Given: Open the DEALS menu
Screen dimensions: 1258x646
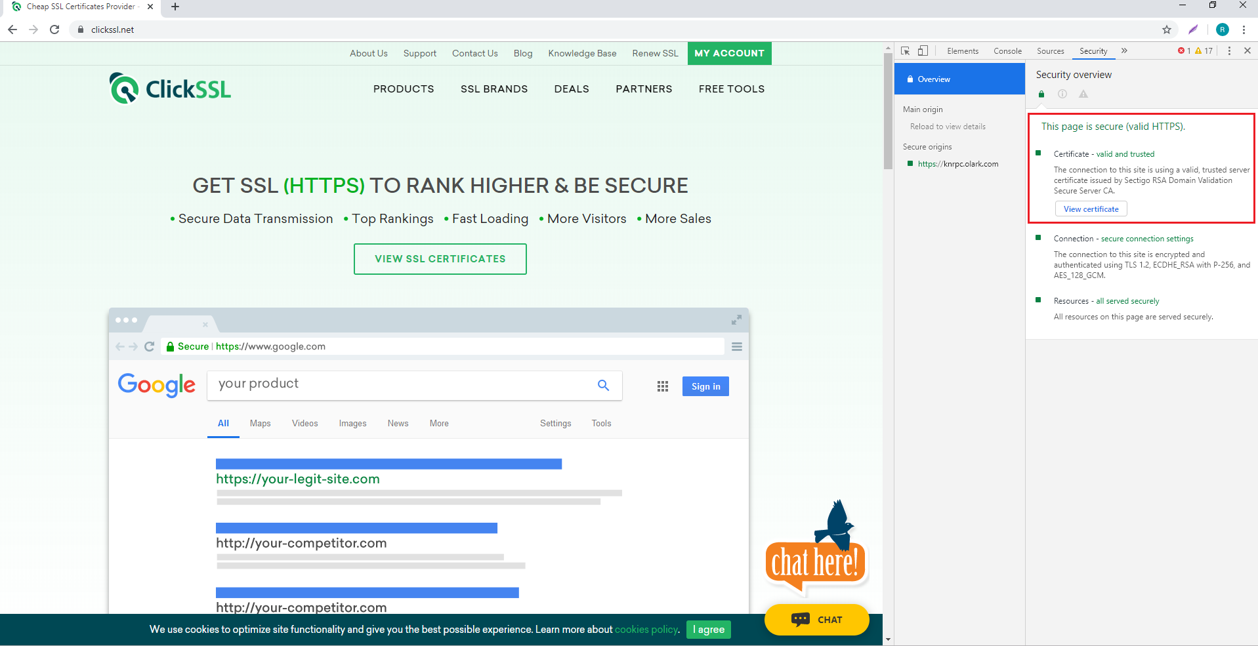Looking at the screenshot, I should click(x=572, y=89).
